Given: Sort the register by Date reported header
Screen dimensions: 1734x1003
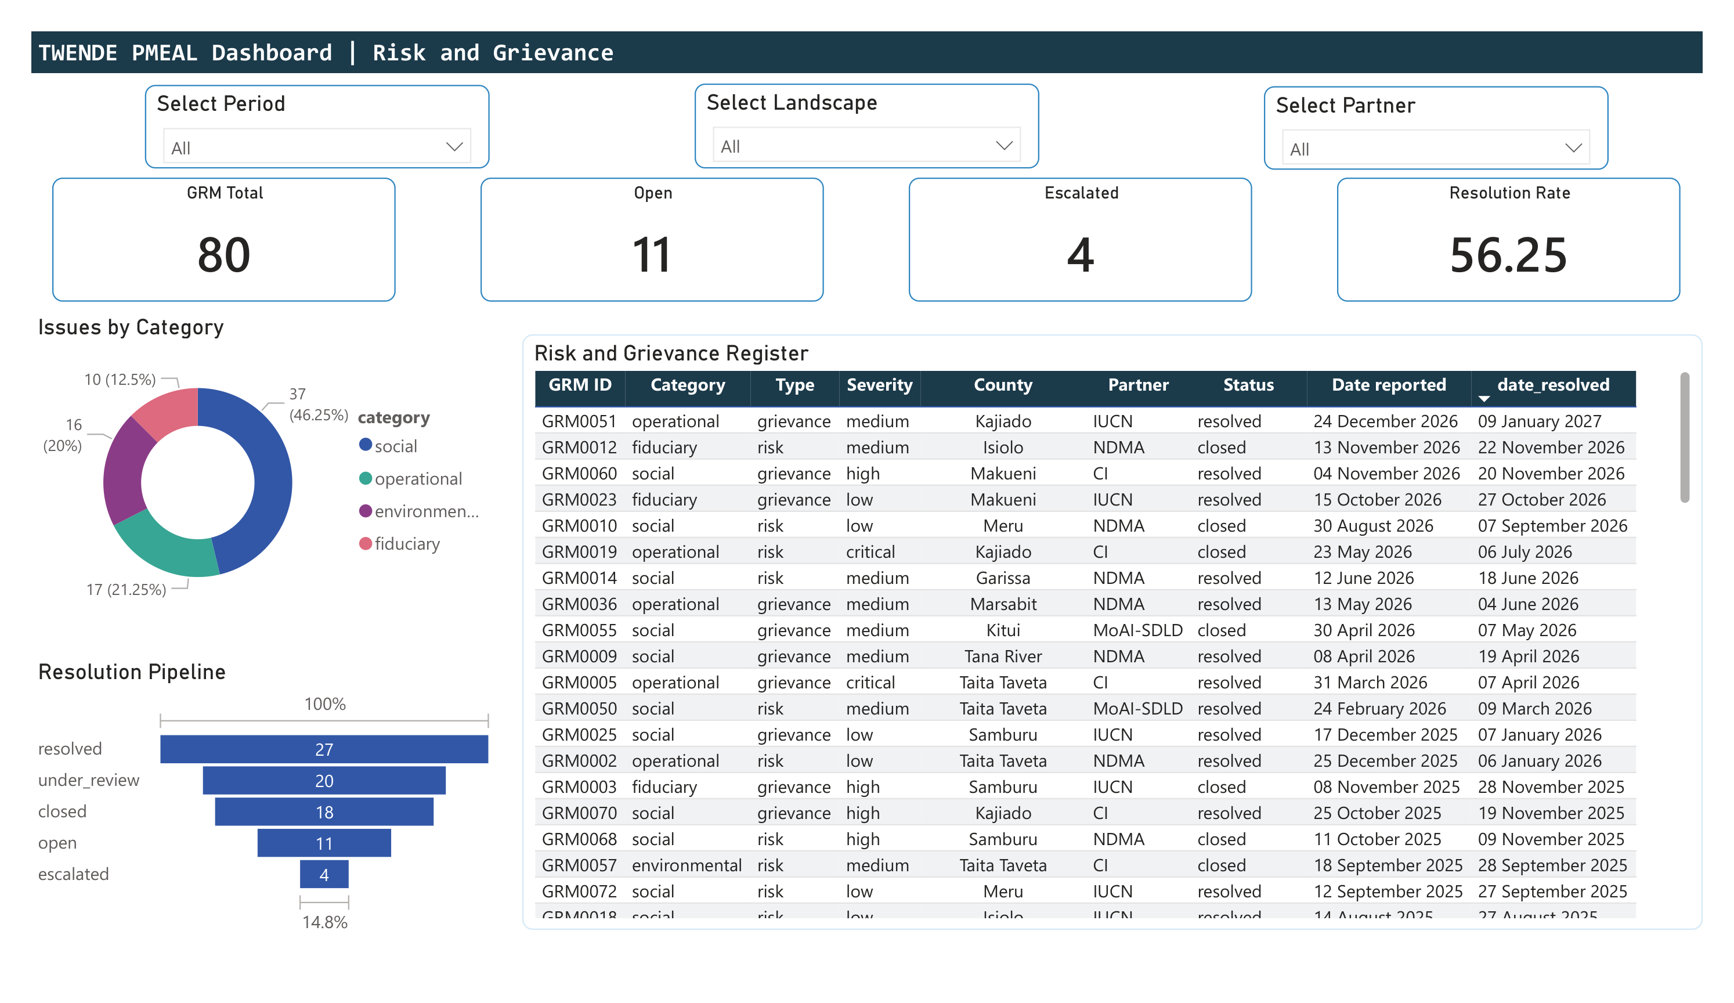Looking at the screenshot, I should tap(1389, 385).
